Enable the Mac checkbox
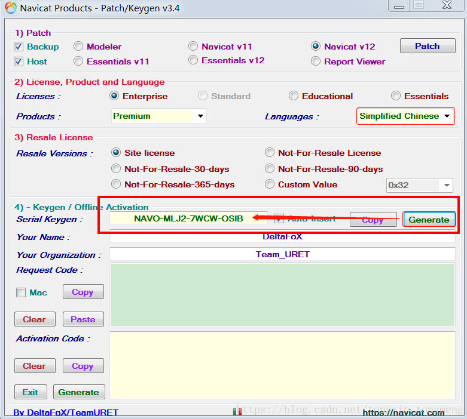The image size is (467, 419). (x=21, y=292)
